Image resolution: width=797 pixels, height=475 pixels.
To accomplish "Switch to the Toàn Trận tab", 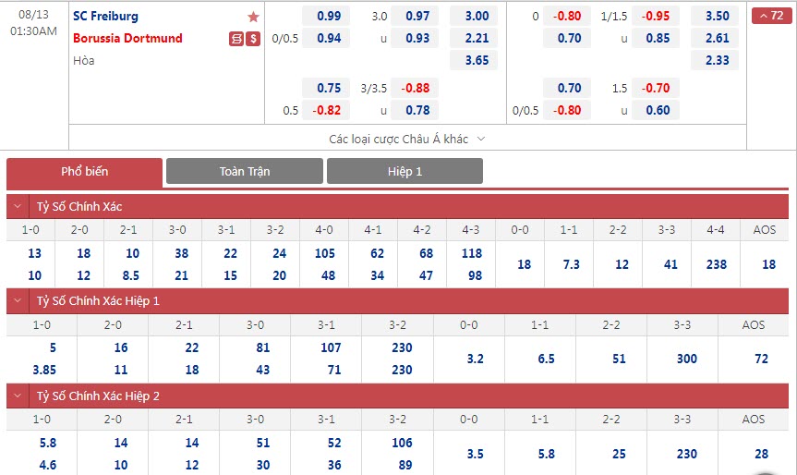I will click(x=245, y=172).
